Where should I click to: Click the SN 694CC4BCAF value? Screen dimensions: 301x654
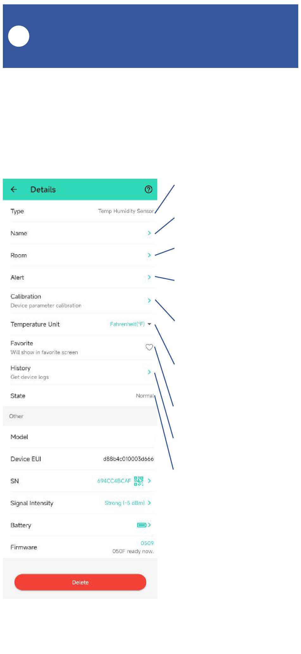tap(114, 481)
